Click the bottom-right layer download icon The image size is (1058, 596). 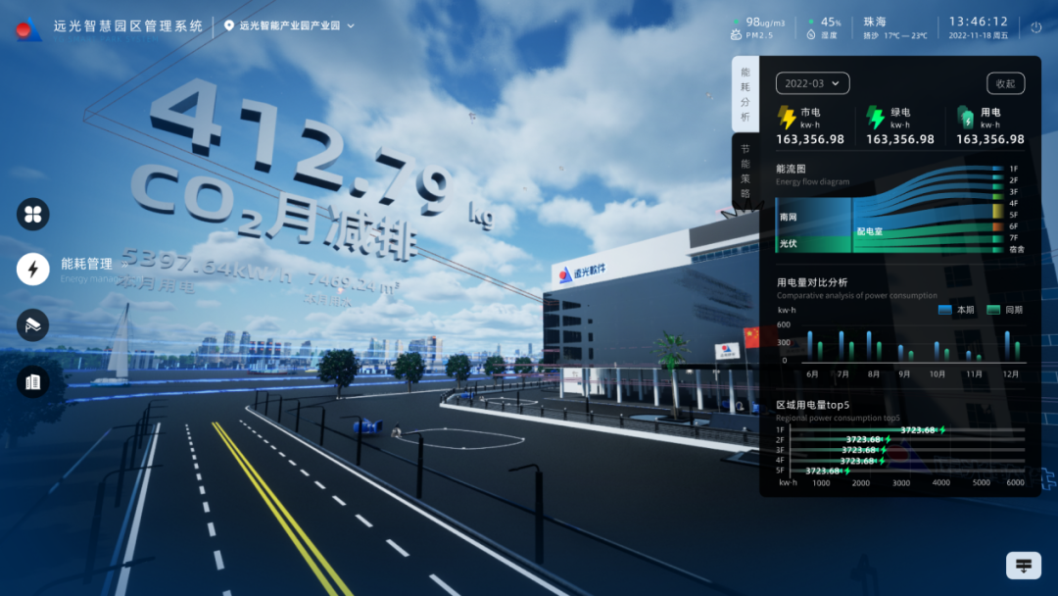tap(1023, 566)
